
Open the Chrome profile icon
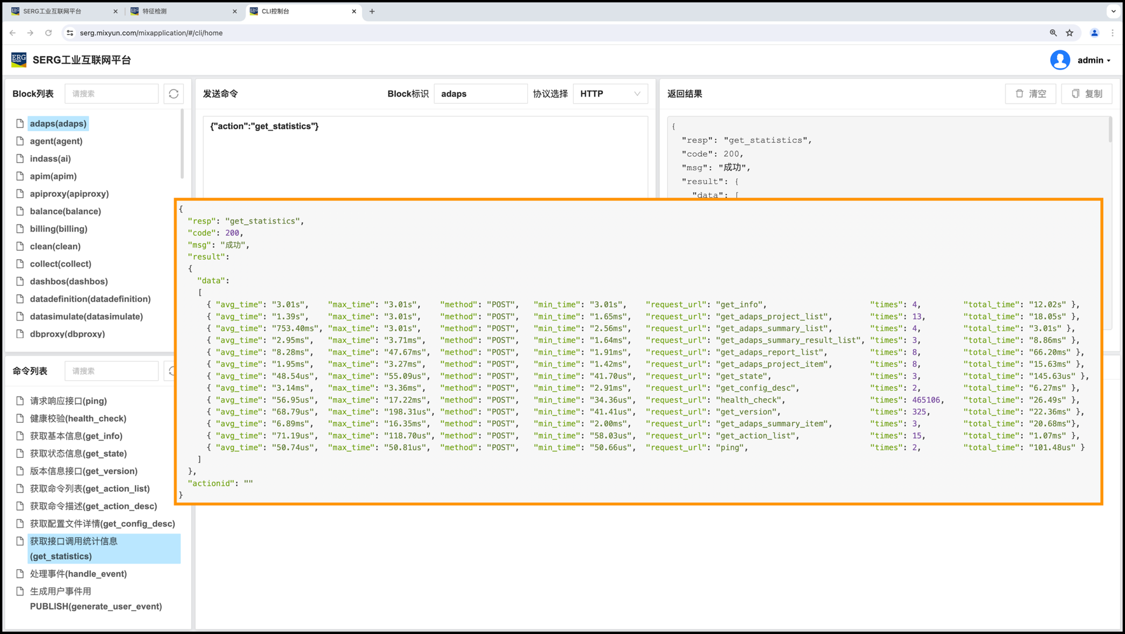tap(1095, 33)
